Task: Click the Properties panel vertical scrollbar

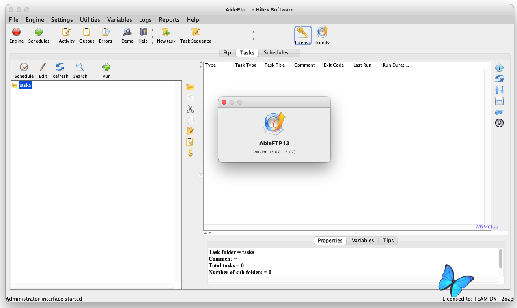Action: pyautogui.click(x=501, y=258)
